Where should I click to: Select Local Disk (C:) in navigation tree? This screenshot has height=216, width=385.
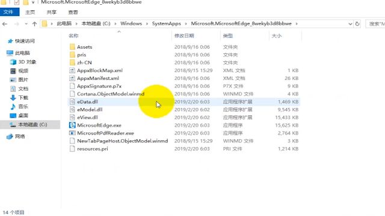pos(30,124)
